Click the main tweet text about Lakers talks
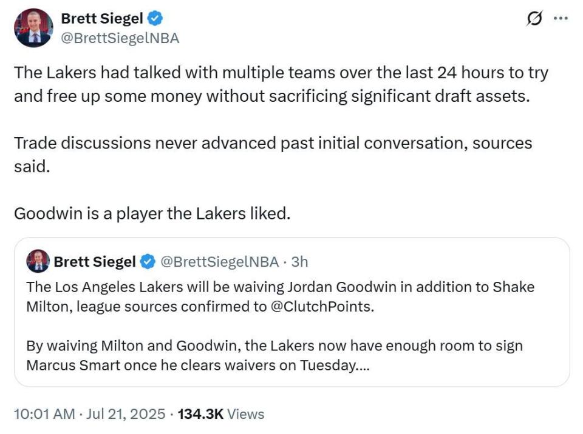This screenshot has width=583, height=434. [x=281, y=84]
